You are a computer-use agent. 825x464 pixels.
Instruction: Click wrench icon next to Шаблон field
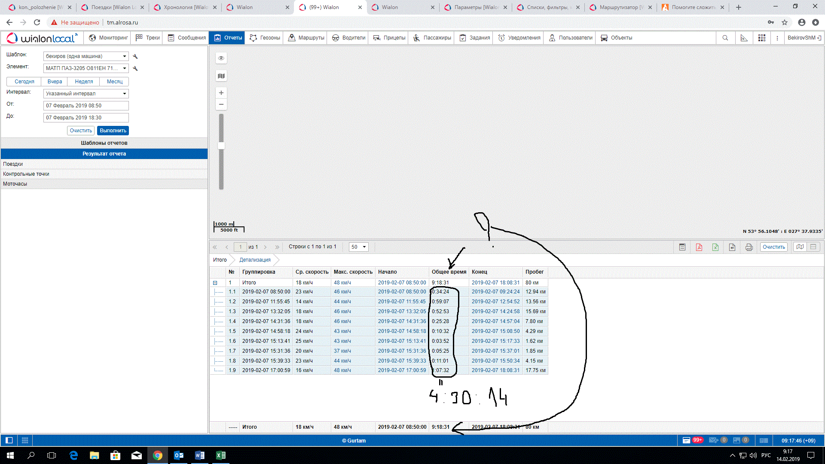click(x=135, y=56)
